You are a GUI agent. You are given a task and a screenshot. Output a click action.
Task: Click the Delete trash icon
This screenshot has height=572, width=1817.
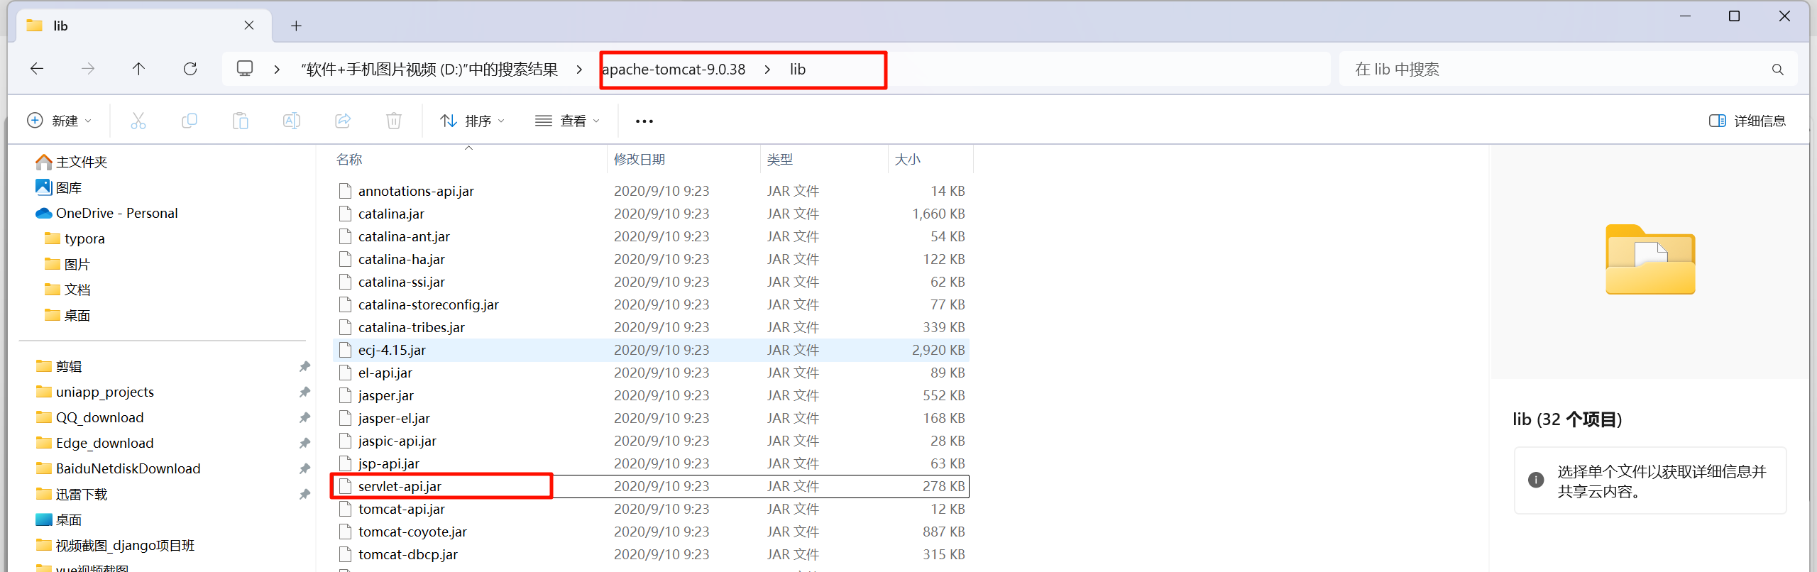coord(394,121)
